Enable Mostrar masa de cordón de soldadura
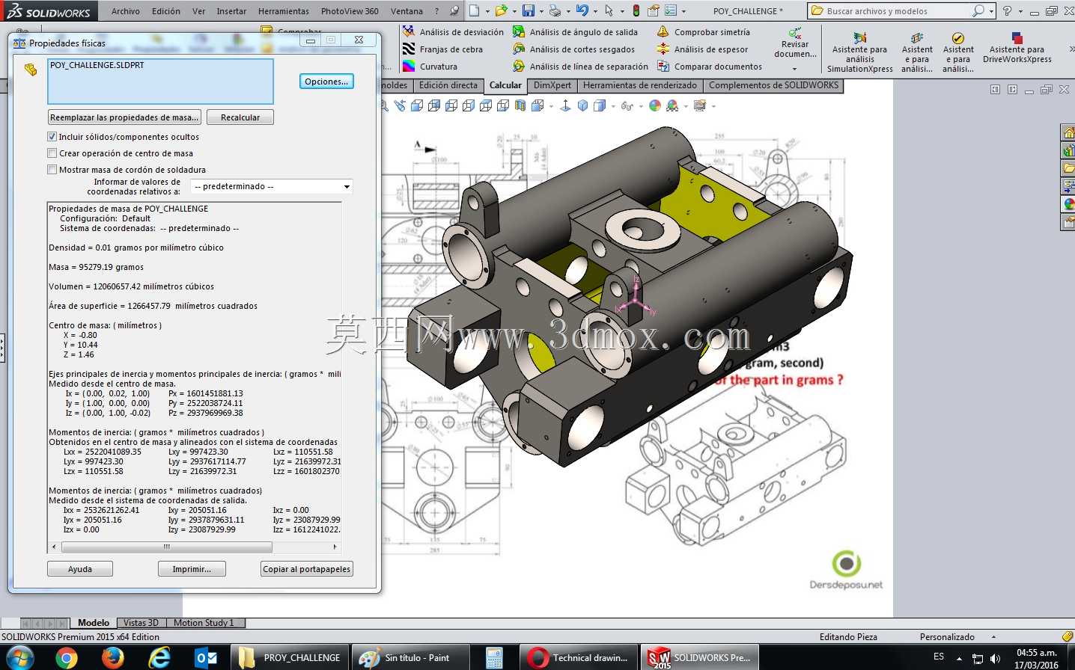 52,170
